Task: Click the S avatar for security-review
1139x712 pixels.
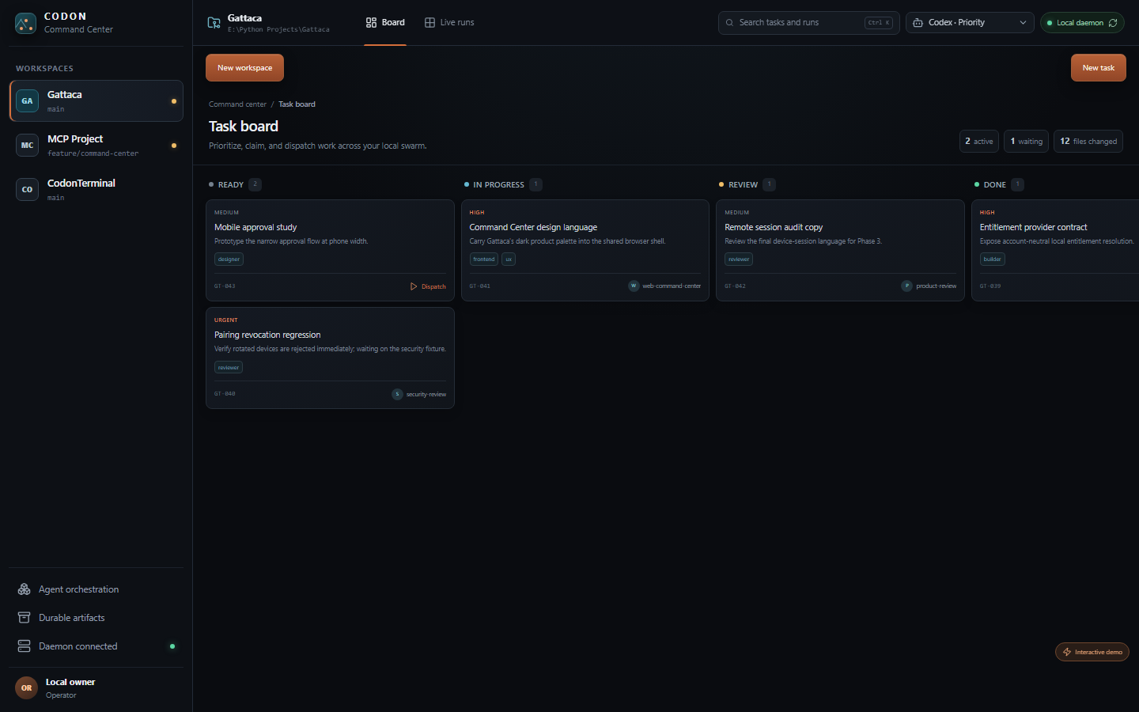Action: point(397,394)
